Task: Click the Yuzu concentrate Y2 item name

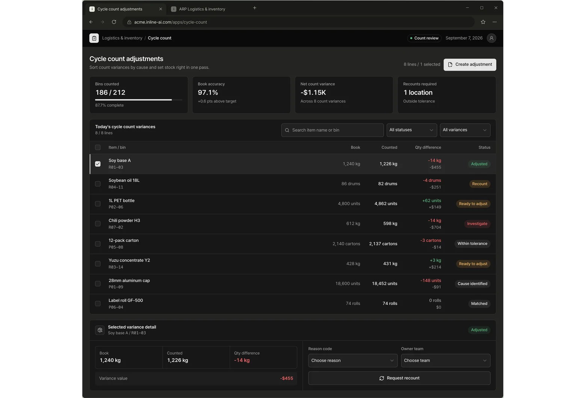Action: [x=129, y=260]
